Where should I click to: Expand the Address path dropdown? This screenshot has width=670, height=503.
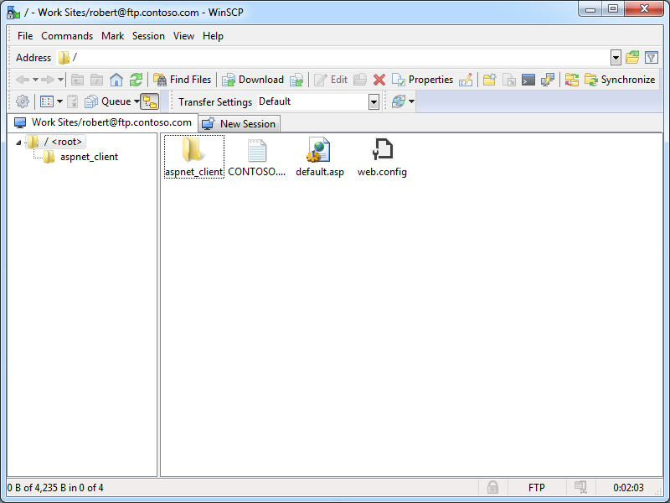(616, 58)
